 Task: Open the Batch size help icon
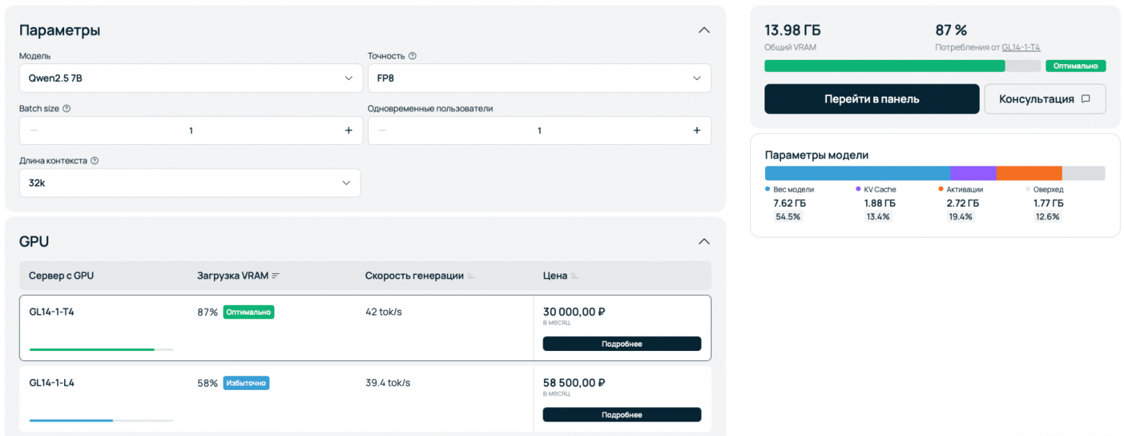point(66,109)
